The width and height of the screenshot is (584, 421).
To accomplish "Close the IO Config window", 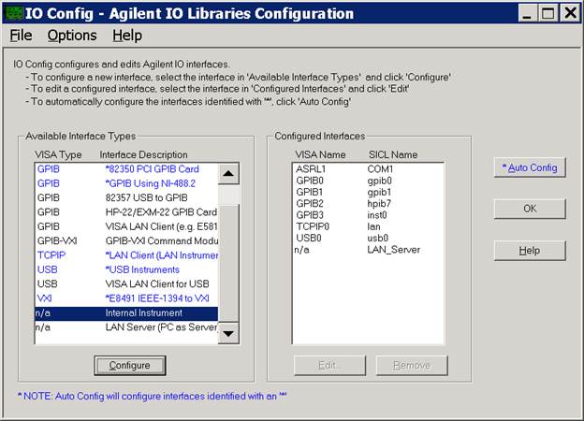I will click(570, 14).
